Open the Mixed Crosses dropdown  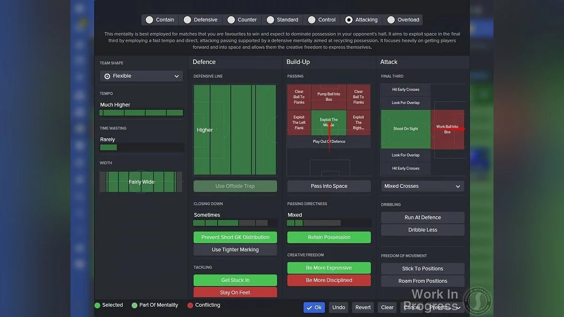(x=422, y=186)
